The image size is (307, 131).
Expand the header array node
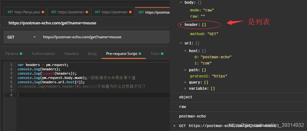pos(181,24)
